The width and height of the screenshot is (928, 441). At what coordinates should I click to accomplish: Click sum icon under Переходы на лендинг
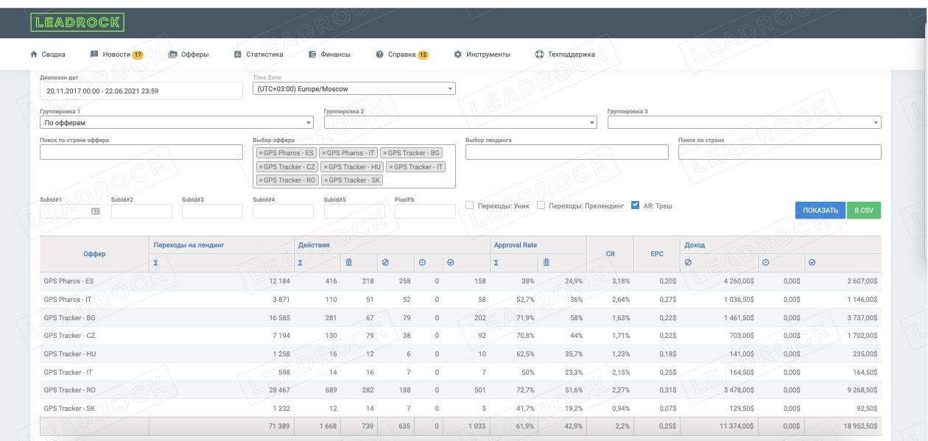tap(155, 263)
